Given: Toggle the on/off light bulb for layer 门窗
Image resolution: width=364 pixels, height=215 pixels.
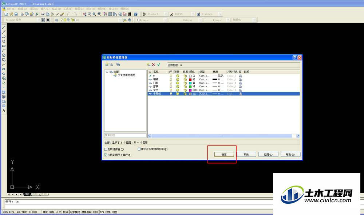Looking at the screenshot, I should pos(171,83).
